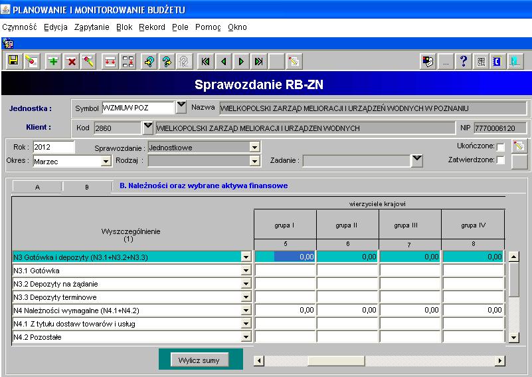Viewport: 532px width, 377px height.
Task: Click the toolbar note-with-pencil edit icon
Action: click(294, 61)
